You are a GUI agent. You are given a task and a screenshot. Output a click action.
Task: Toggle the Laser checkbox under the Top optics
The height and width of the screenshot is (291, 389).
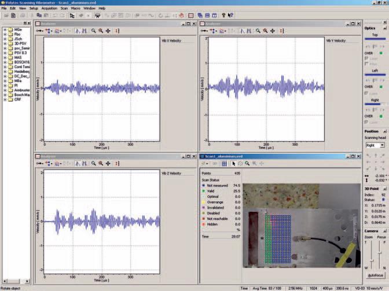[x=367, y=58]
